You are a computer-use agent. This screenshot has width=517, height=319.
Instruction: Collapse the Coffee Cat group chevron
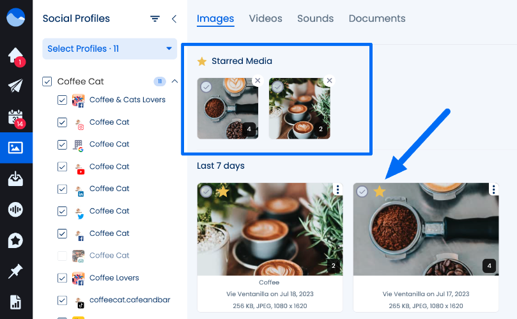174,81
